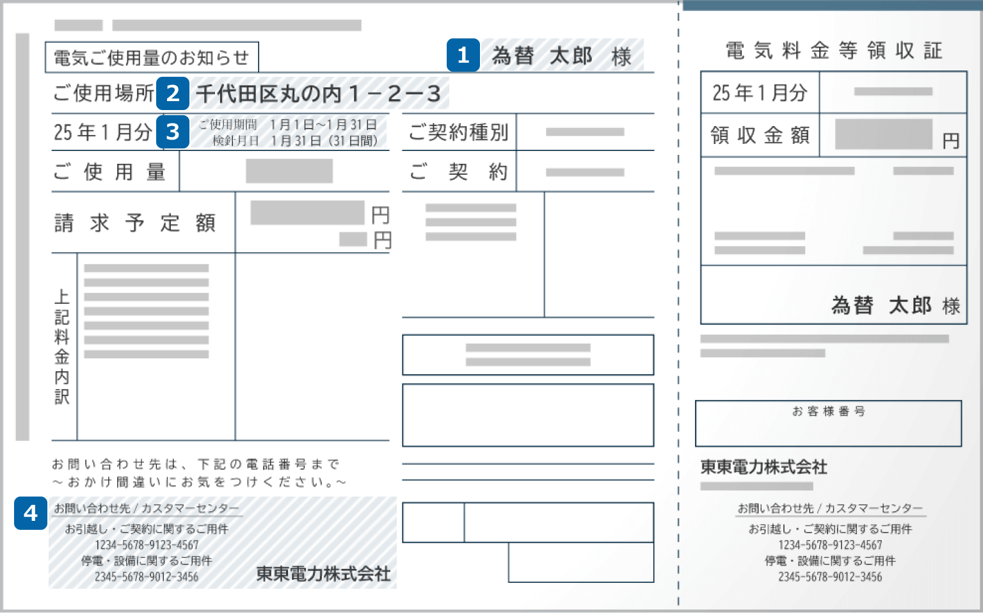Click the 領収金額 label

(760, 136)
